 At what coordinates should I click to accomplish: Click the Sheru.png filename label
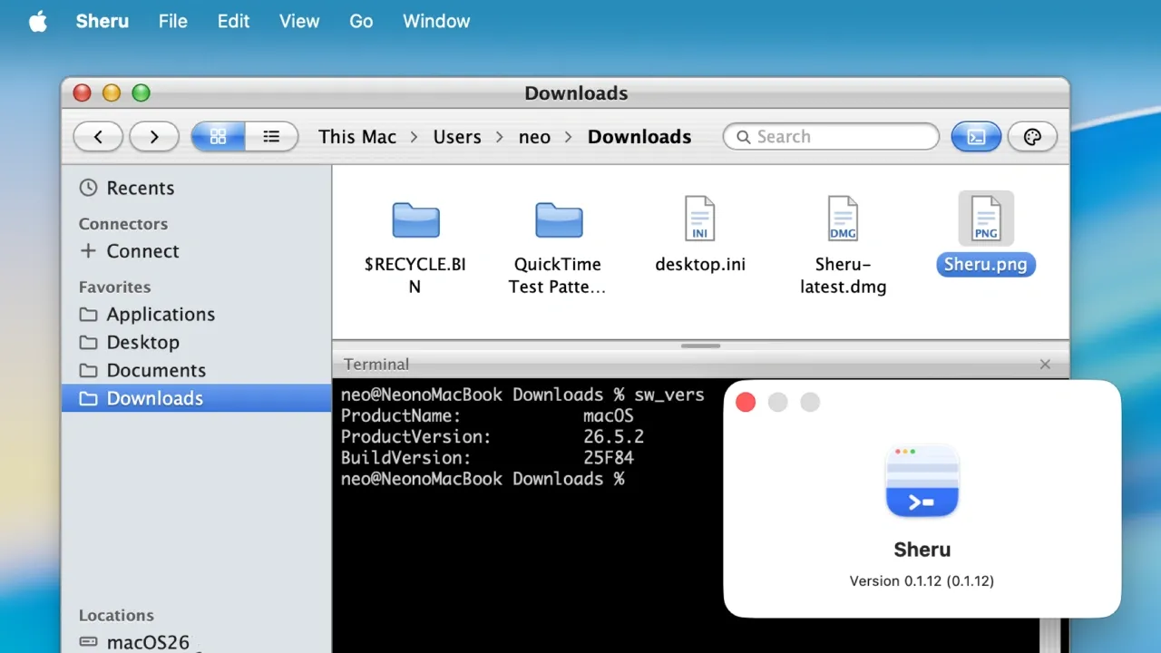[x=986, y=265]
